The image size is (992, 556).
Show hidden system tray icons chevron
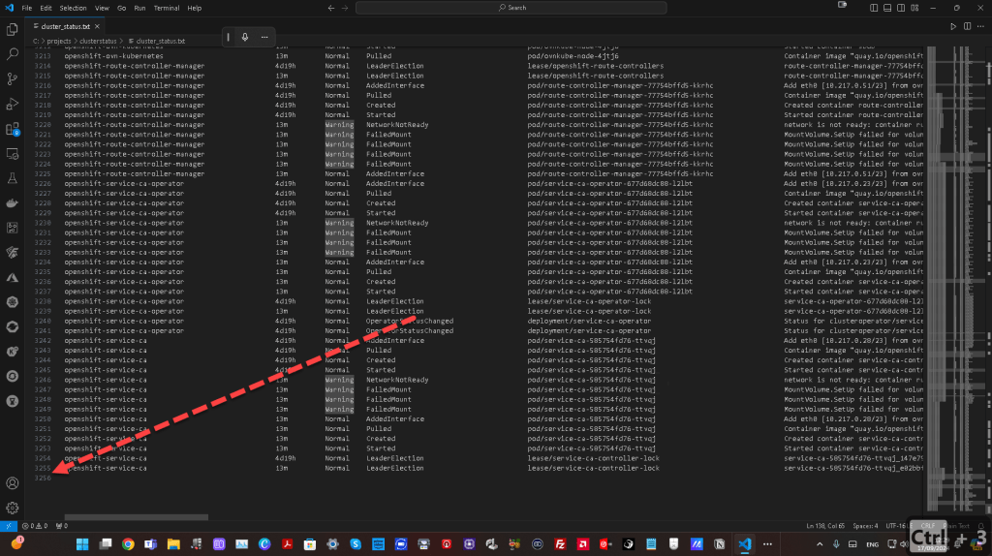click(820, 544)
